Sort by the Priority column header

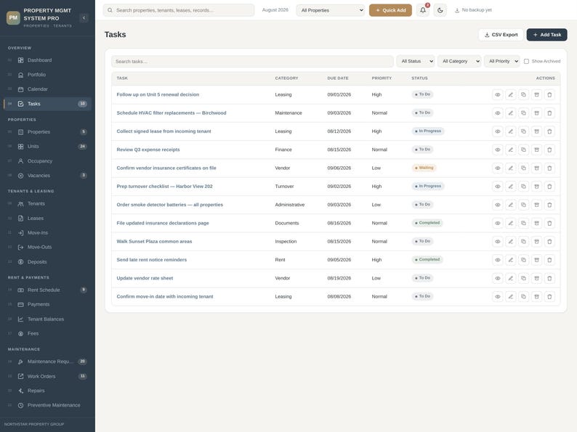(x=382, y=78)
